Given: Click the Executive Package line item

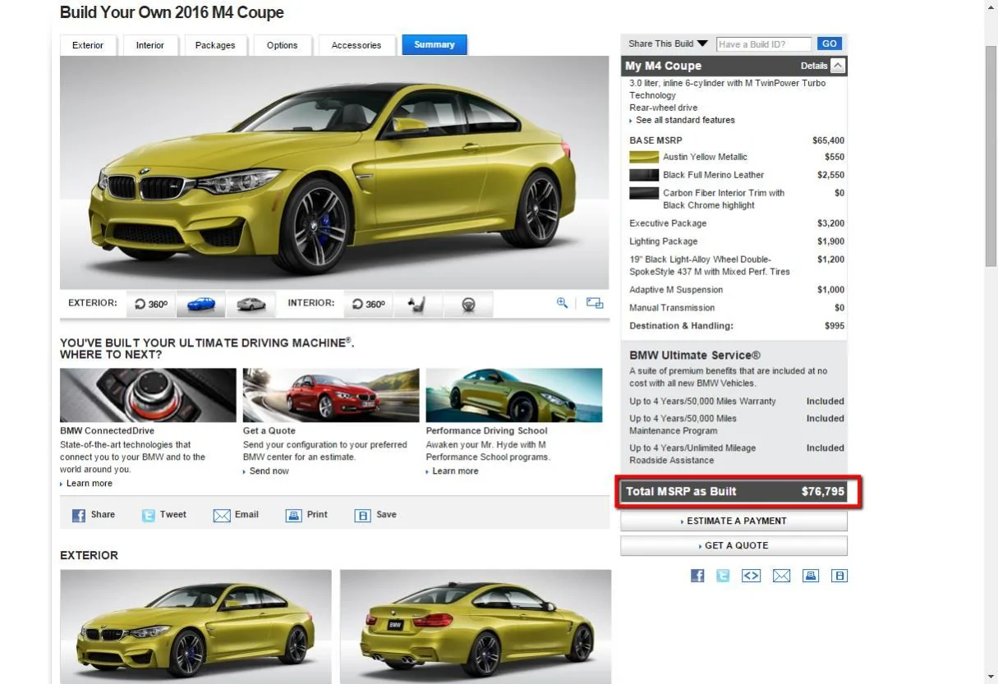Looking at the screenshot, I should click(737, 223).
